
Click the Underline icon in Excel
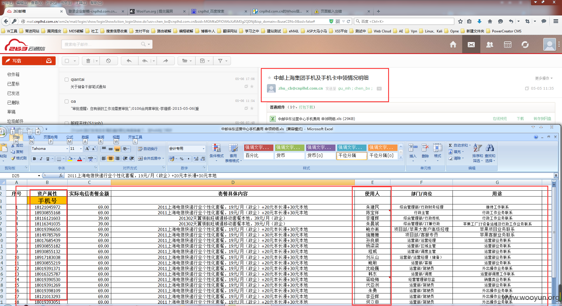coord(48,159)
